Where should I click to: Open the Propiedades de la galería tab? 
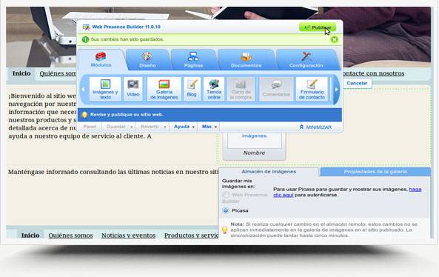(375, 172)
